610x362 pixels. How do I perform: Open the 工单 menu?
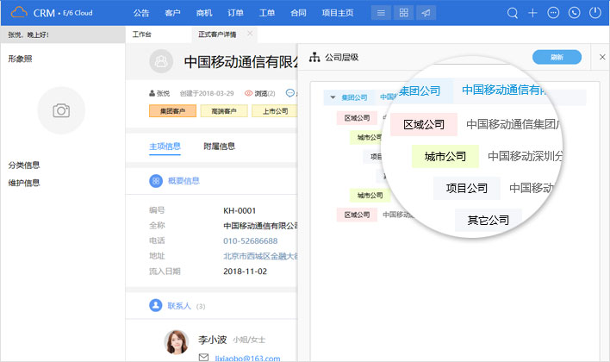click(x=267, y=13)
